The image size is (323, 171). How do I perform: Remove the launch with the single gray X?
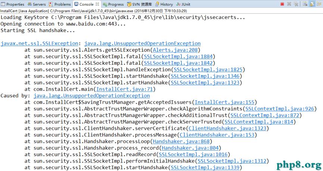[x=289, y=4]
